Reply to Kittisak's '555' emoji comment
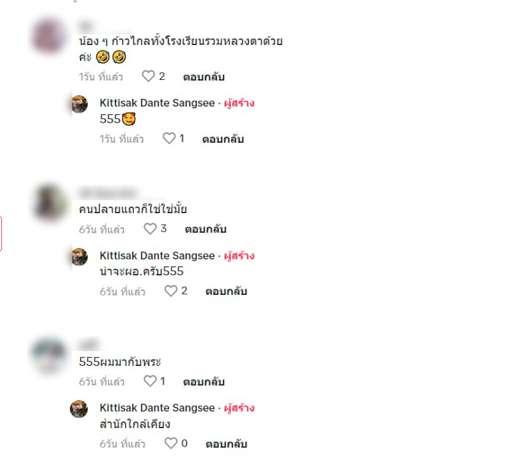The image size is (508, 463). click(223, 139)
